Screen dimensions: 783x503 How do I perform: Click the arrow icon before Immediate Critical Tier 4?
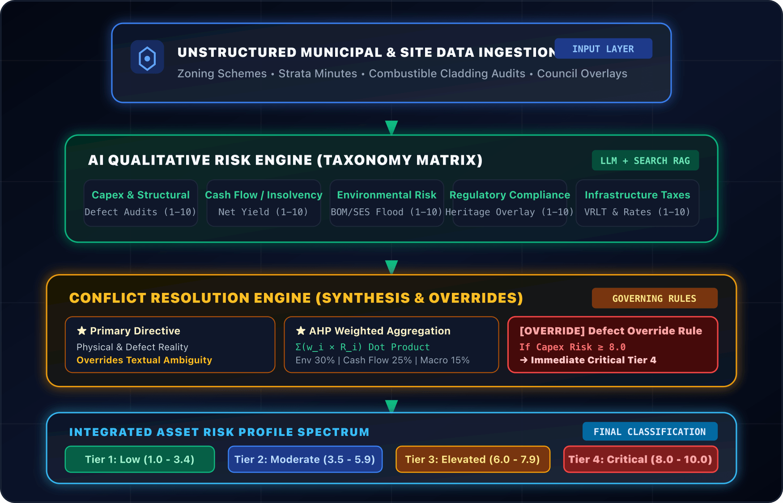click(x=523, y=360)
